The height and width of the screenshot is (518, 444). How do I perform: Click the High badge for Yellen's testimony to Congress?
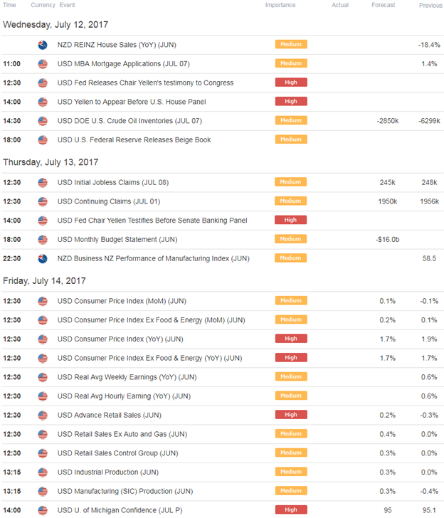pyautogui.click(x=291, y=83)
